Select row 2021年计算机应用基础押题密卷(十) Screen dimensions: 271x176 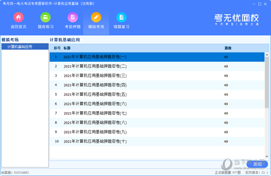(x=157, y=141)
